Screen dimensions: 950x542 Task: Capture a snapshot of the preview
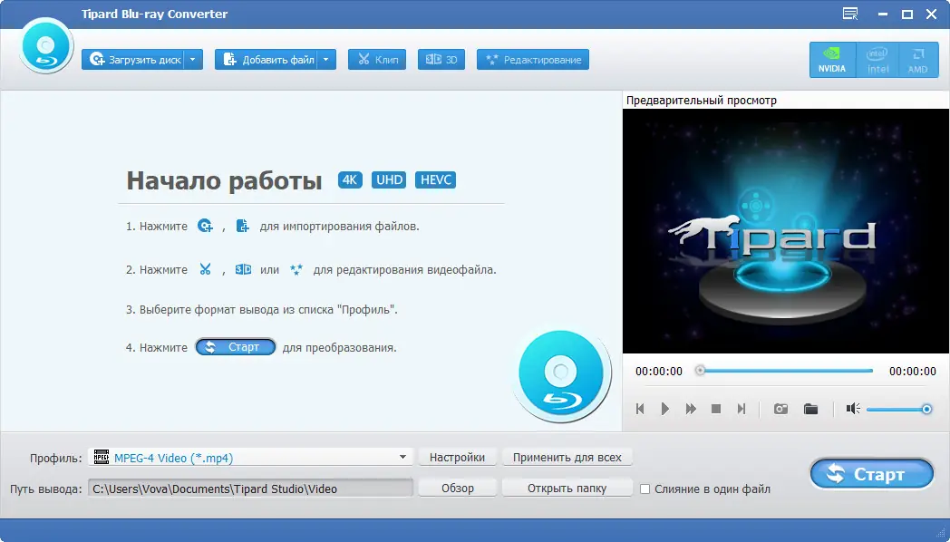[x=780, y=409]
